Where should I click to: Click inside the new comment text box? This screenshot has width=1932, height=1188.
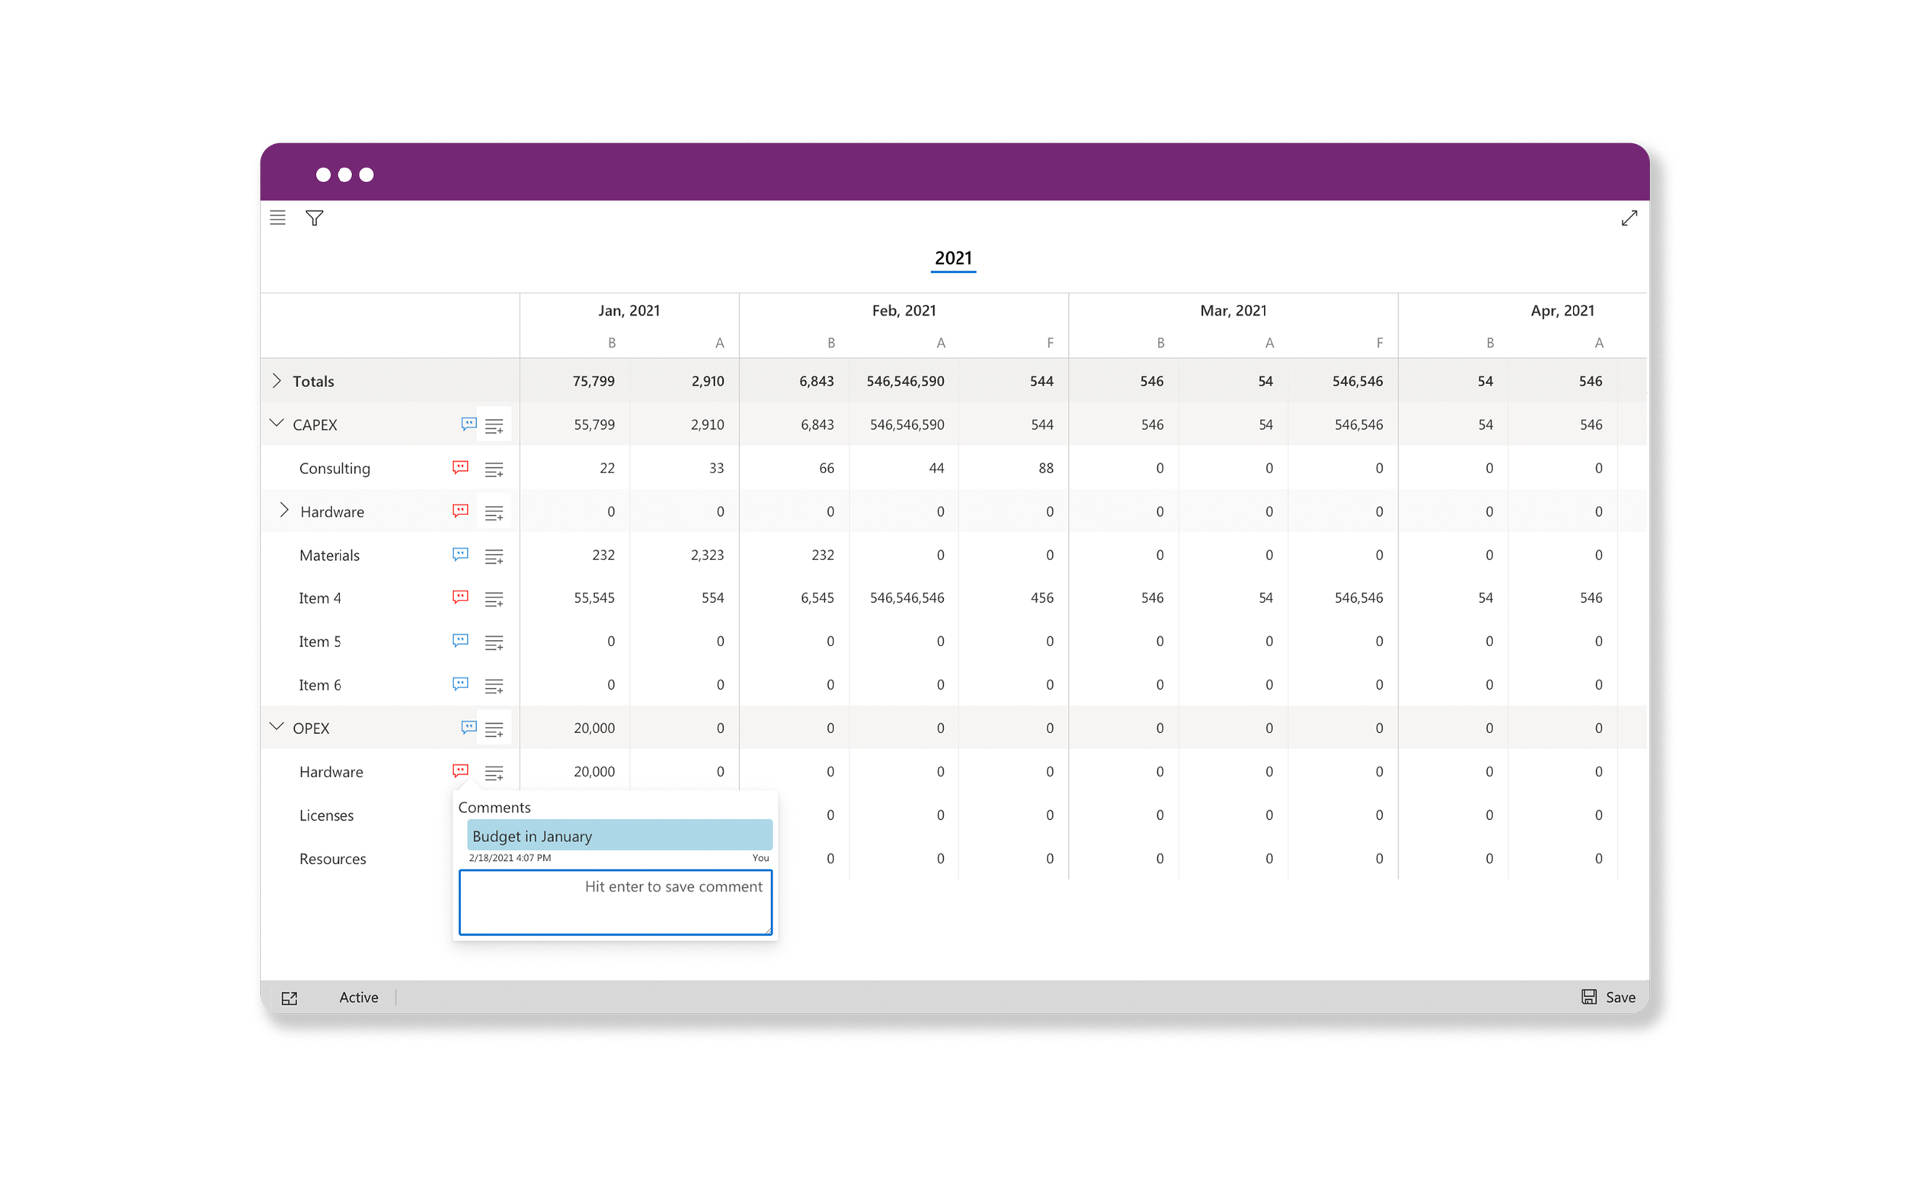coord(615,902)
